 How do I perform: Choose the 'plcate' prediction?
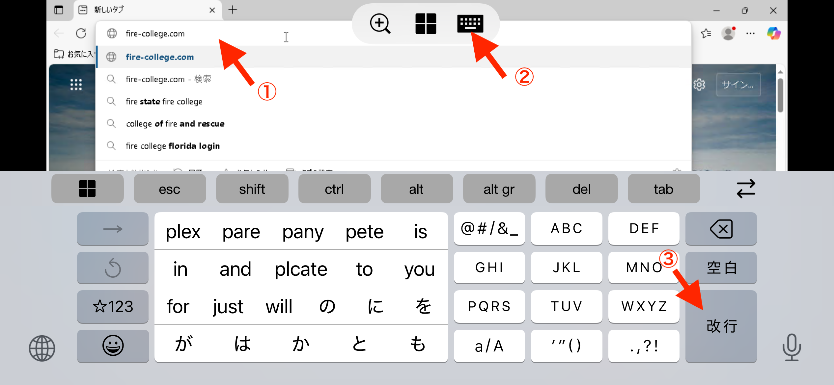click(301, 269)
